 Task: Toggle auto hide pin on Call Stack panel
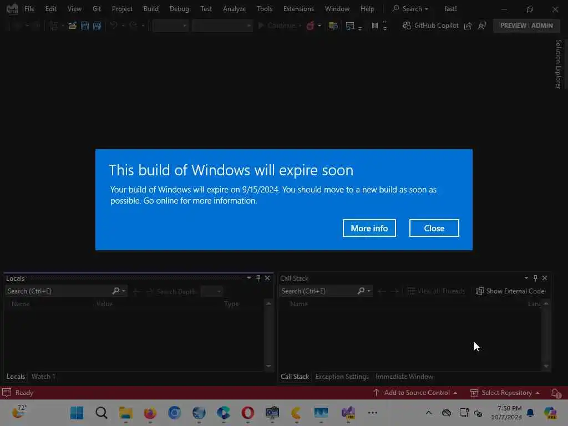(535, 278)
